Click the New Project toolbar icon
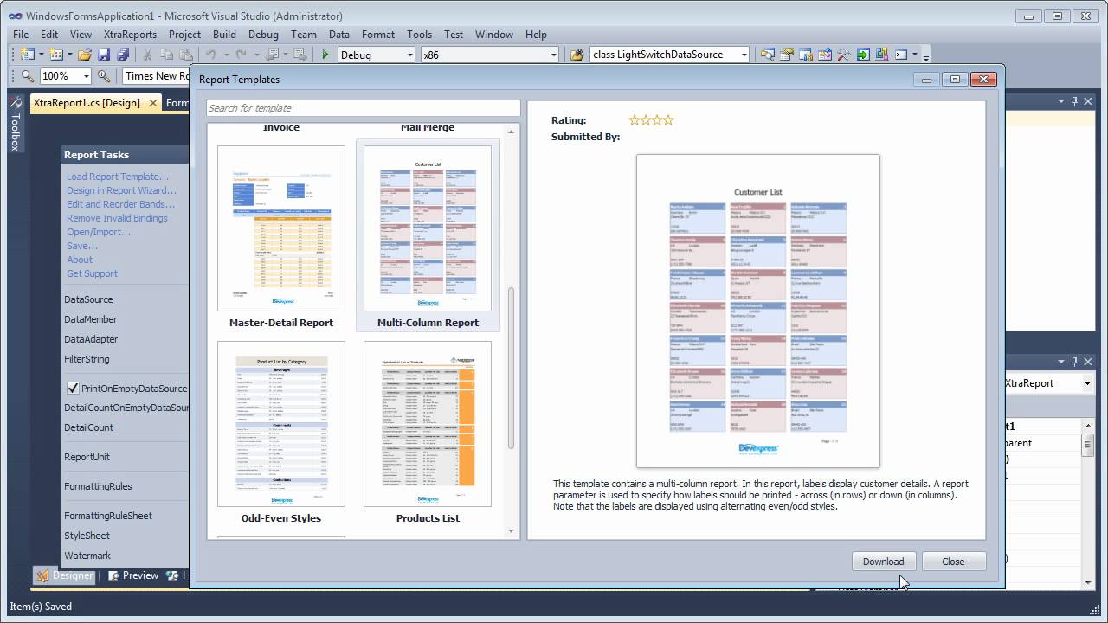 (x=27, y=55)
